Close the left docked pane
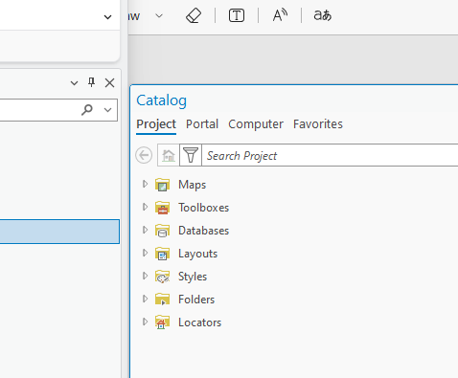The height and width of the screenshot is (378, 458). click(109, 83)
